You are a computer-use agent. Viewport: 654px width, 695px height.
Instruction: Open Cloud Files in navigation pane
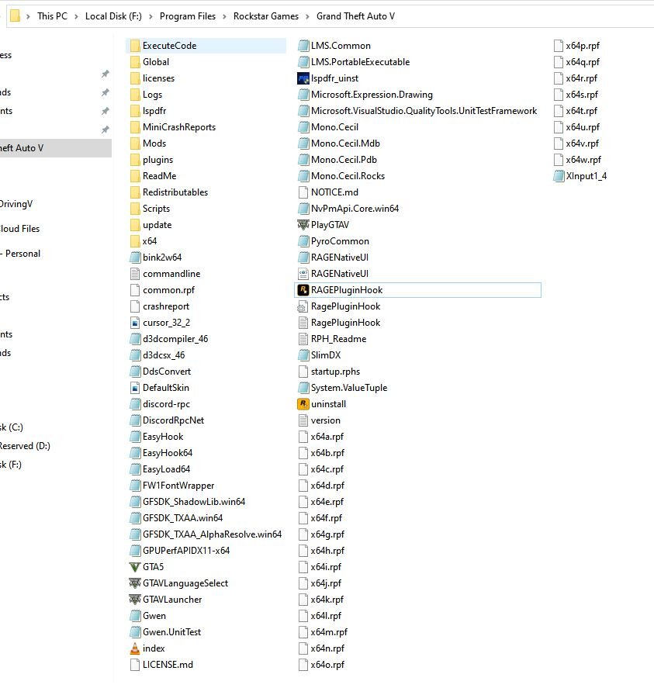[x=20, y=229]
